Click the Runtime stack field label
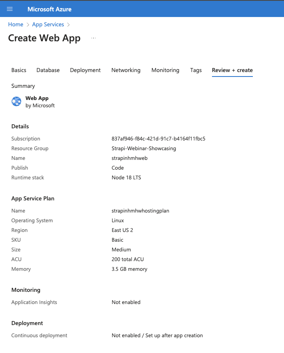The width and height of the screenshot is (284, 353). (28, 177)
